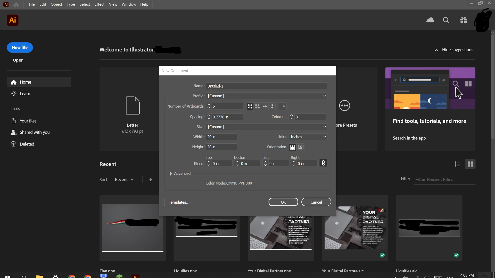Open the Profile dropdown
495x278 pixels.
tap(267, 96)
